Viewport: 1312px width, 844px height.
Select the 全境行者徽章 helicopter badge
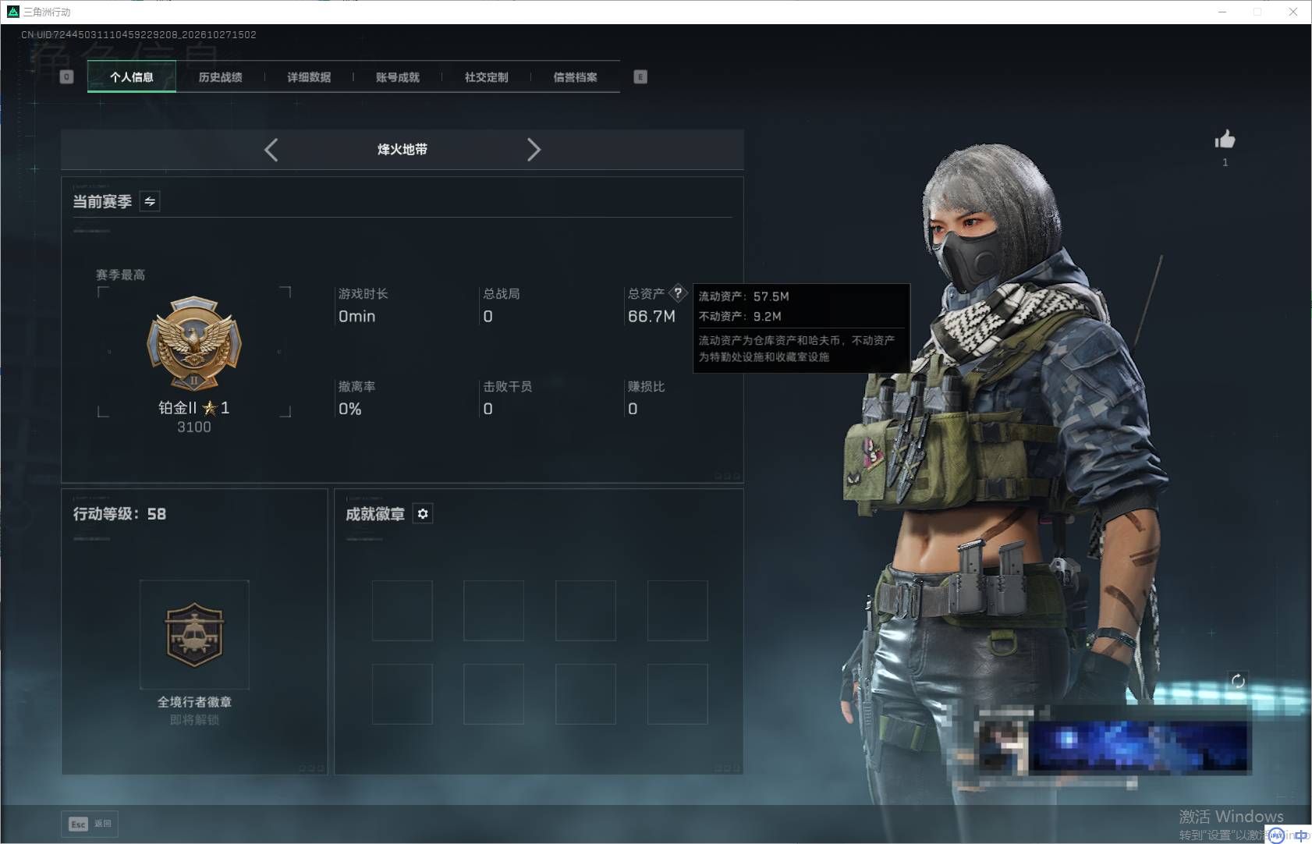(x=194, y=635)
